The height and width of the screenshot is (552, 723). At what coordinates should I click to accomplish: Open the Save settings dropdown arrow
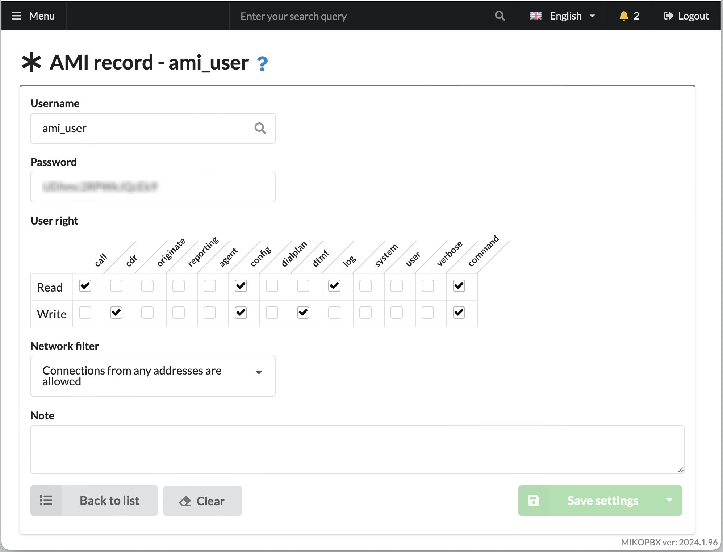(669, 500)
